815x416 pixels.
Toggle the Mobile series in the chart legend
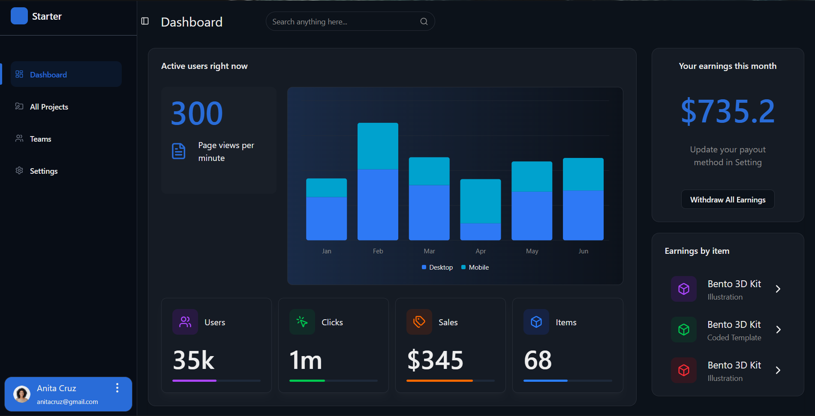(x=475, y=267)
